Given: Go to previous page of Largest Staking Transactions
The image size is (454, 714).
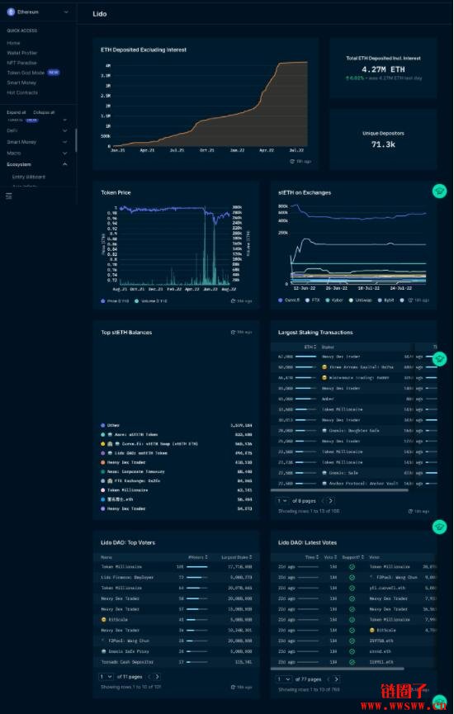Looking at the screenshot, I should (323, 500).
